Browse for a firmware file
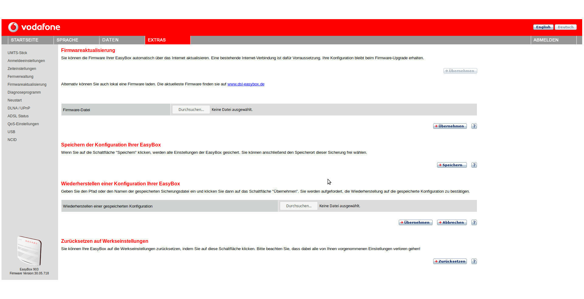 pos(191,110)
